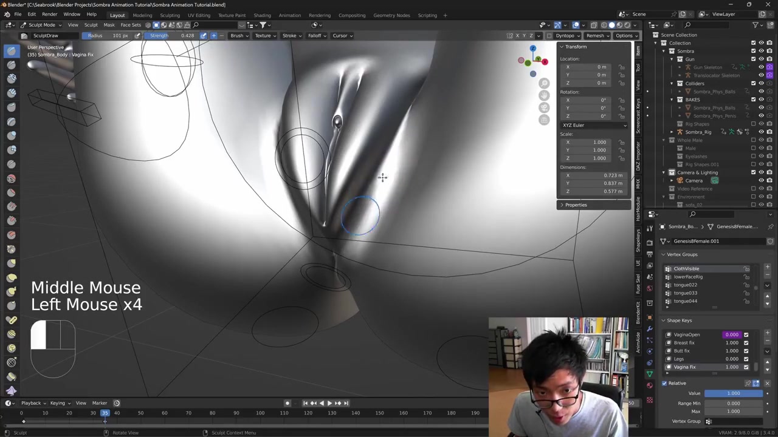Open the Render menu

49,14
